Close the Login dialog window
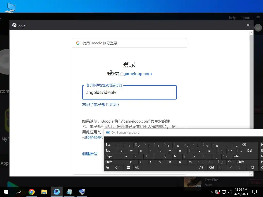Image resolution: width=263 pixels, height=197 pixels. click(x=248, y=25)
